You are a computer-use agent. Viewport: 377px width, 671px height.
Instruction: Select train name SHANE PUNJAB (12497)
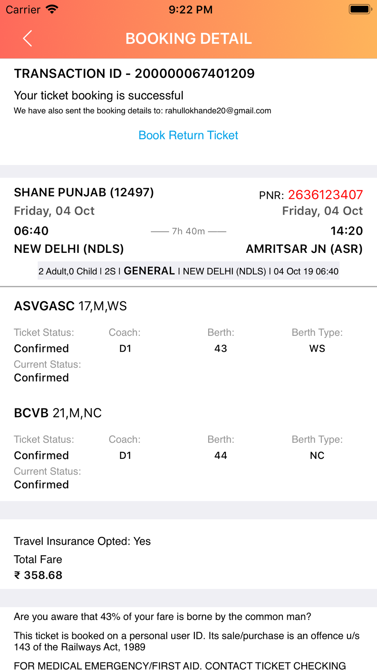click(x=84, y=192)
